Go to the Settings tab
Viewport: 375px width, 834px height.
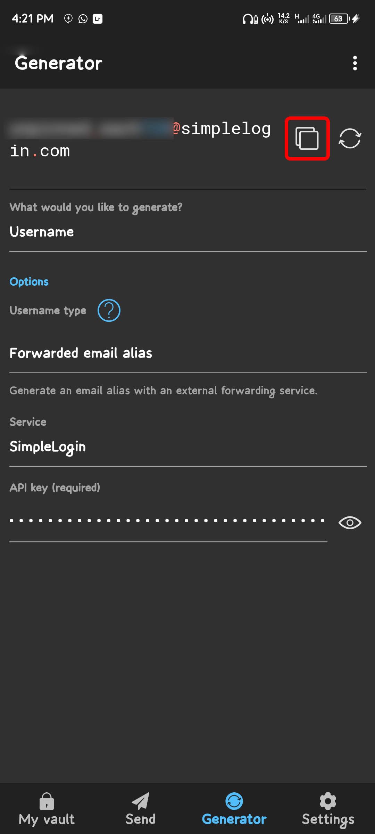tap(328, 809)
